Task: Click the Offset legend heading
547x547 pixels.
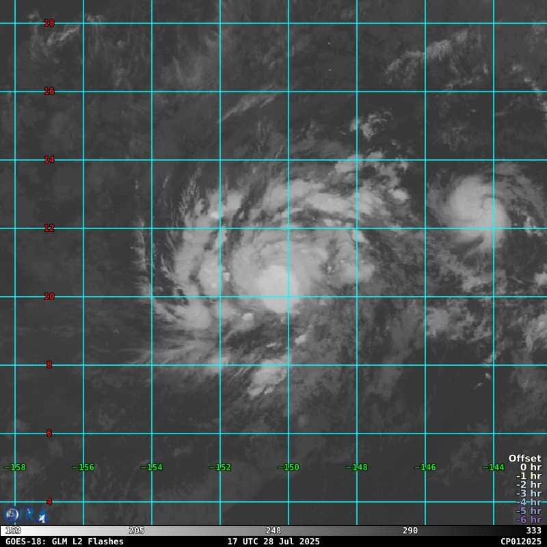Action: [x=524, y=459]
